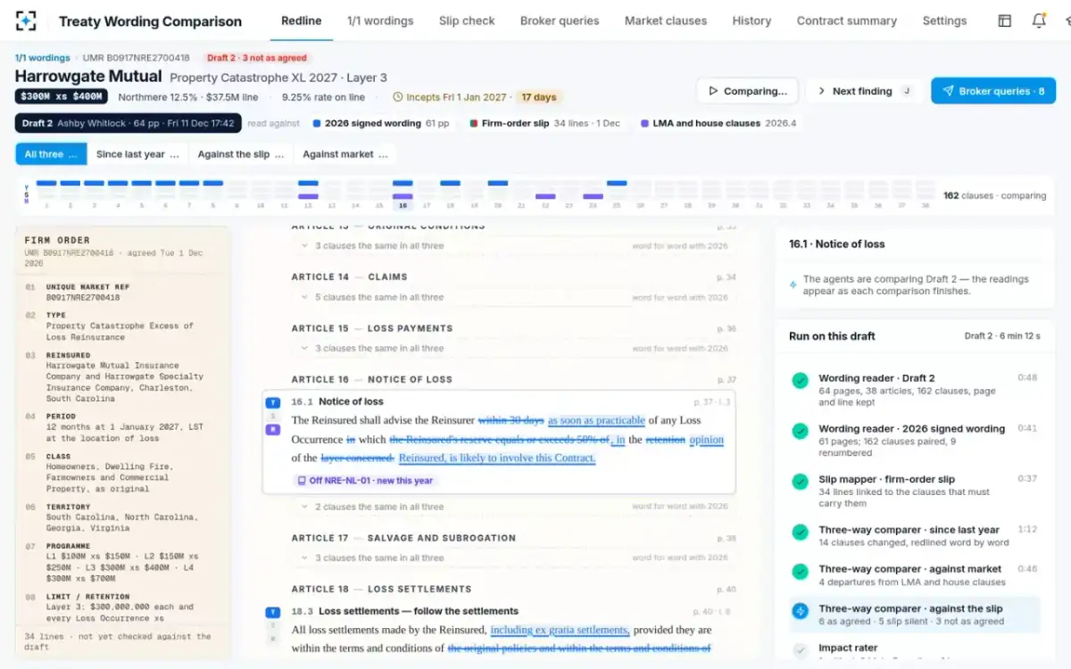
Task: Click the sparkle icon beside agents comparing note
Action: 793,285
